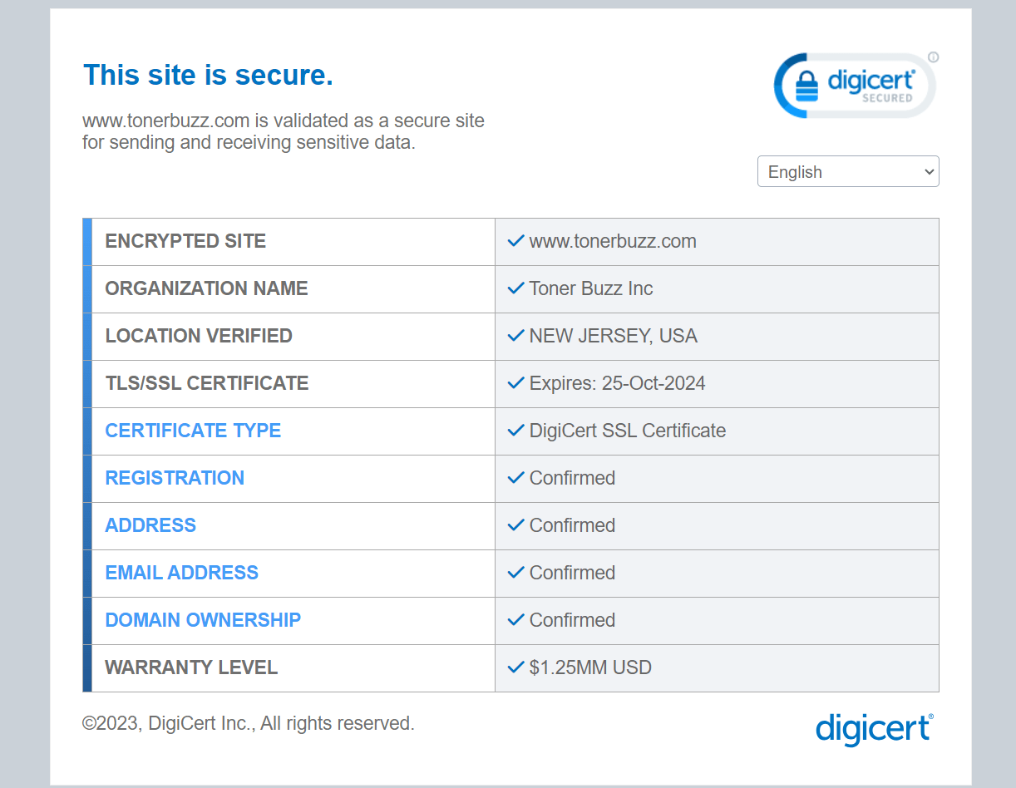The width and height of the screenshot is (1016, 788).
Task: Follow the EMAIL ADDRESS link
Action: tap(181, 573)
